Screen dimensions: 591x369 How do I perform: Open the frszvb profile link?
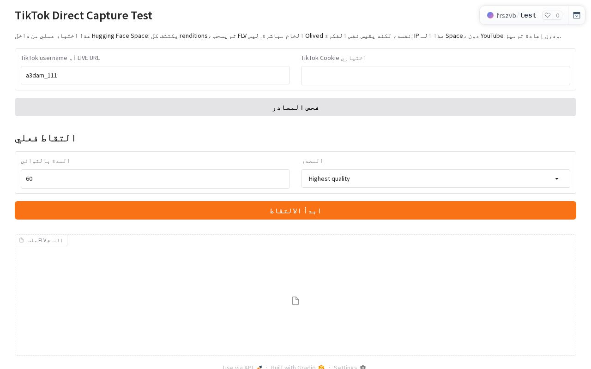coord(506,15)
